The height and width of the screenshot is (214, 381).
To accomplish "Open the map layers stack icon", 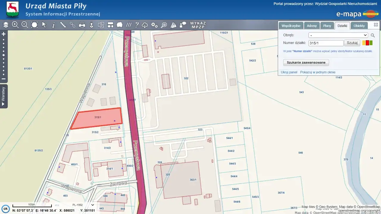I will pos(6,25).
